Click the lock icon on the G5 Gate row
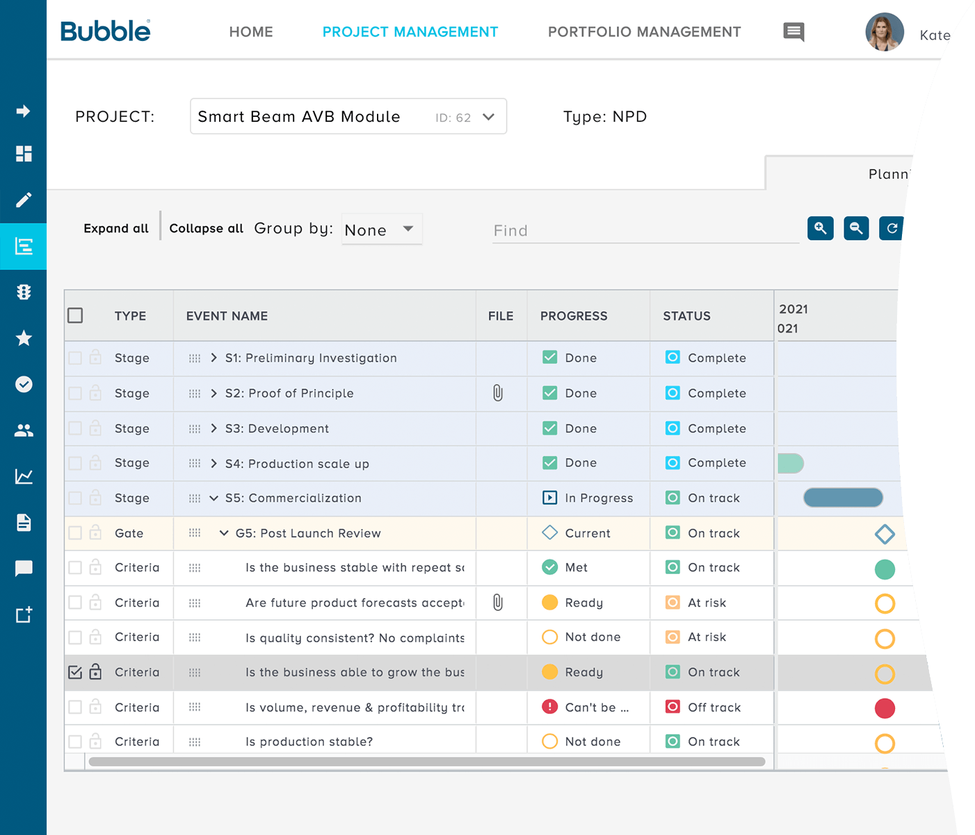975x835 pixels. (x=95, y=533)
